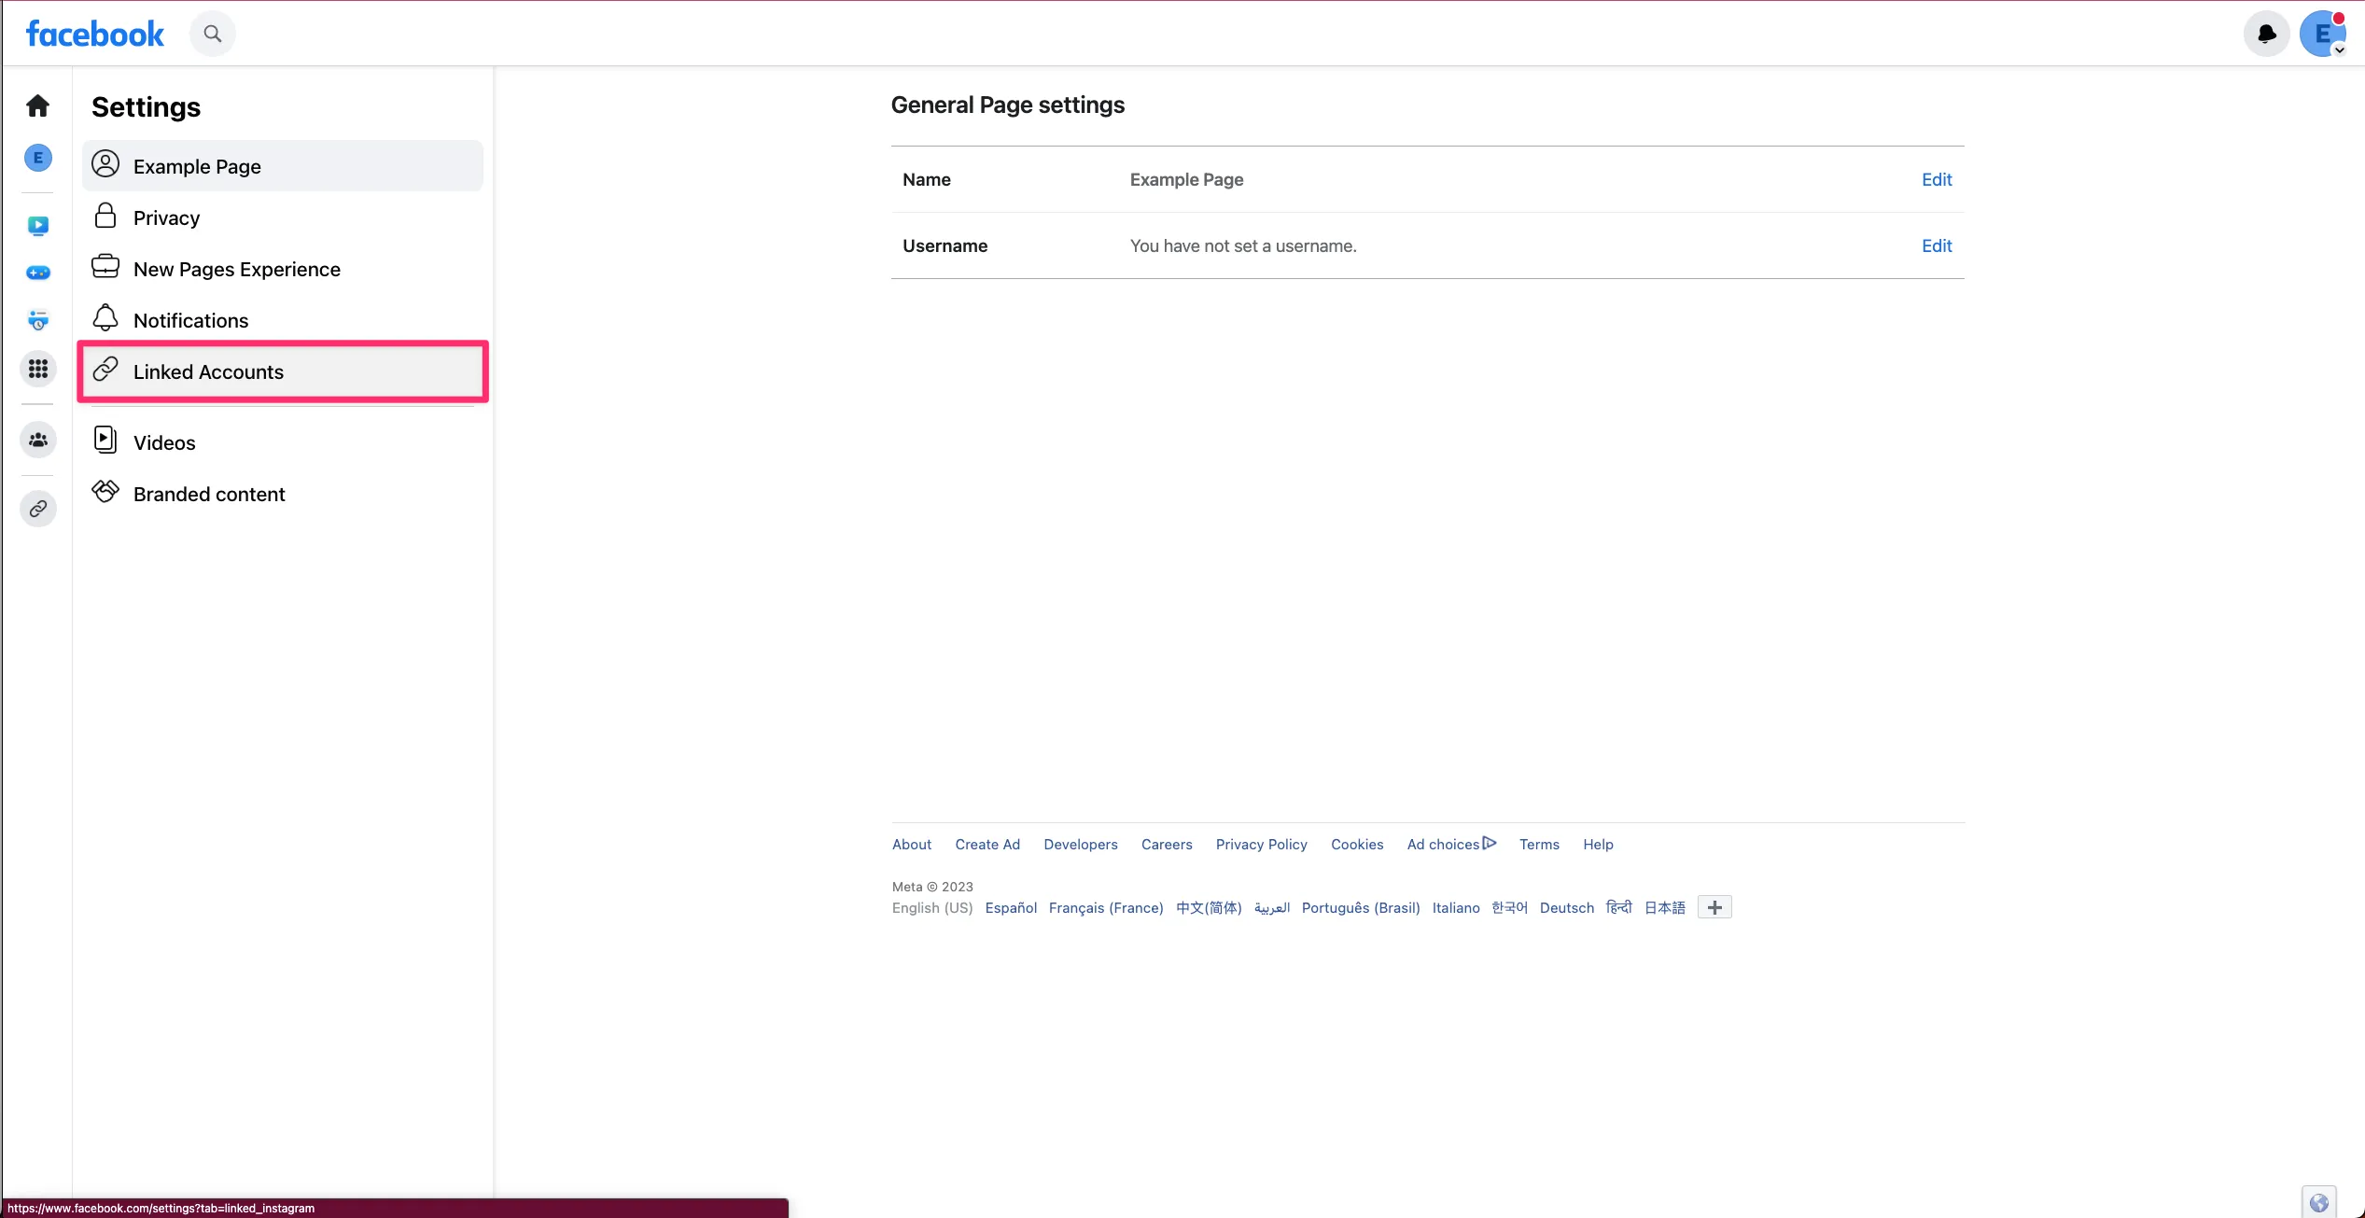
Task: Switch language to Español
Action: tap(1011, 908)
